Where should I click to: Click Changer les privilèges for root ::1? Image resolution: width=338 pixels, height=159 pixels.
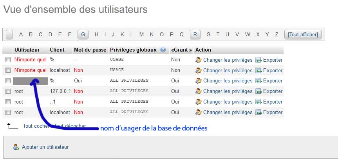point(228,102)
